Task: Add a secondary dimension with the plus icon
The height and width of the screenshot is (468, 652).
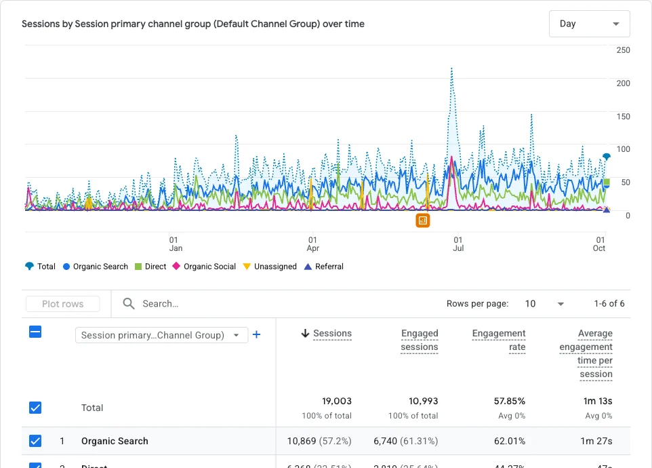Action: pyautogui.click(x=257, y=334)
